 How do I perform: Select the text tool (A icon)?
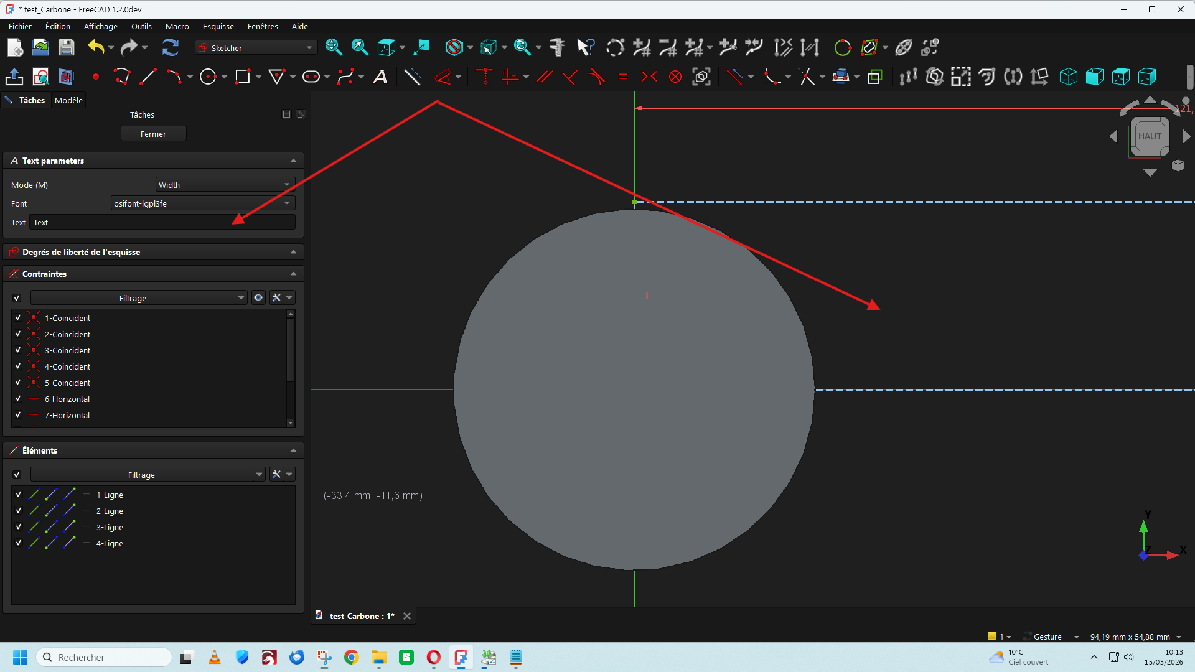tap(380, 77)
